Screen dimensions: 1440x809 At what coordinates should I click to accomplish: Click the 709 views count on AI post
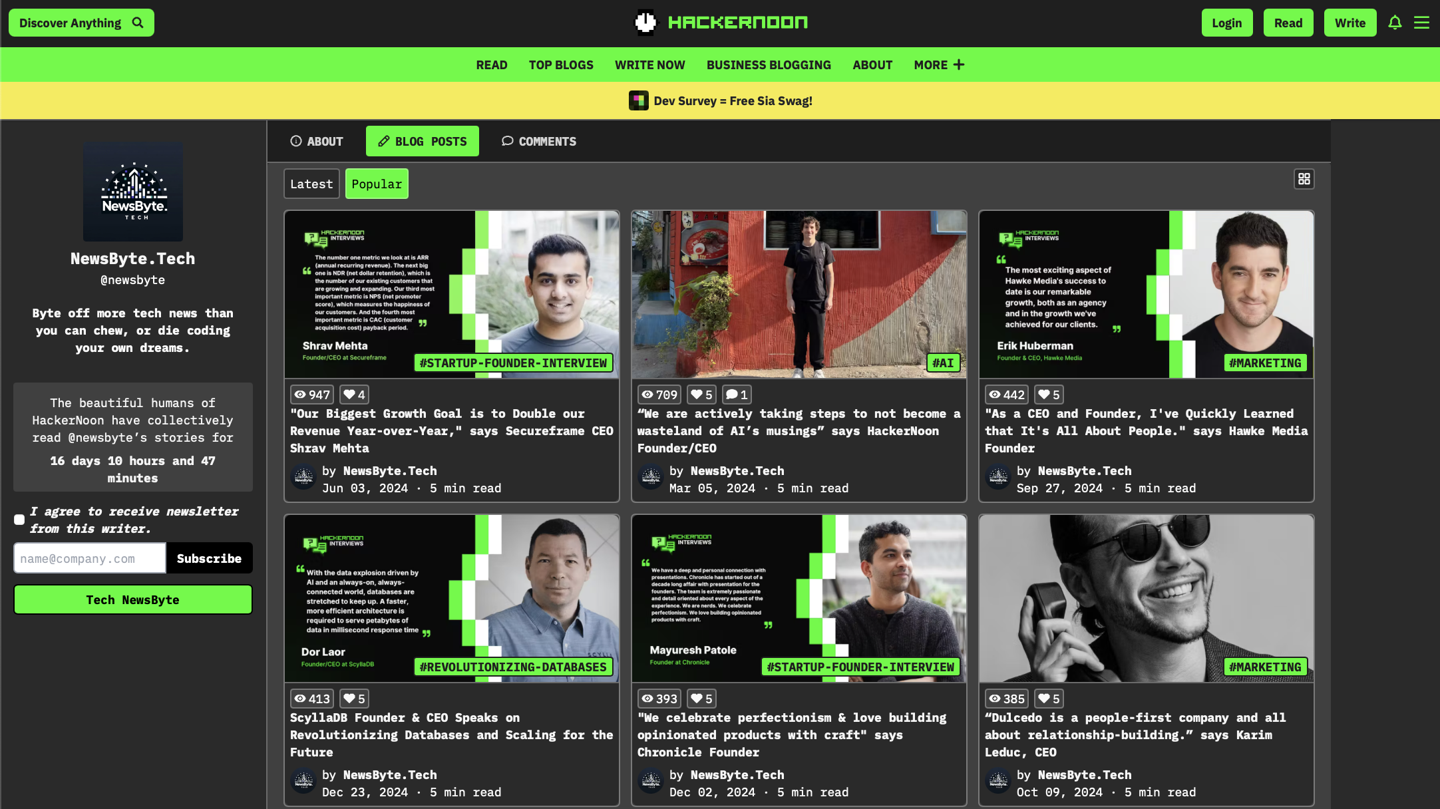[659, 395]
